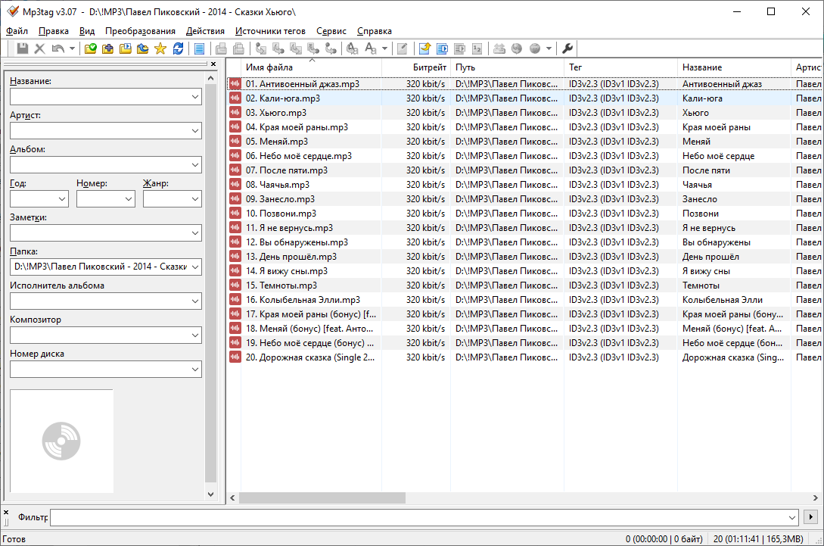824x546 pixels.
Task: Click the Actions icon with binoculars
Action: click(x=352, y=48)
